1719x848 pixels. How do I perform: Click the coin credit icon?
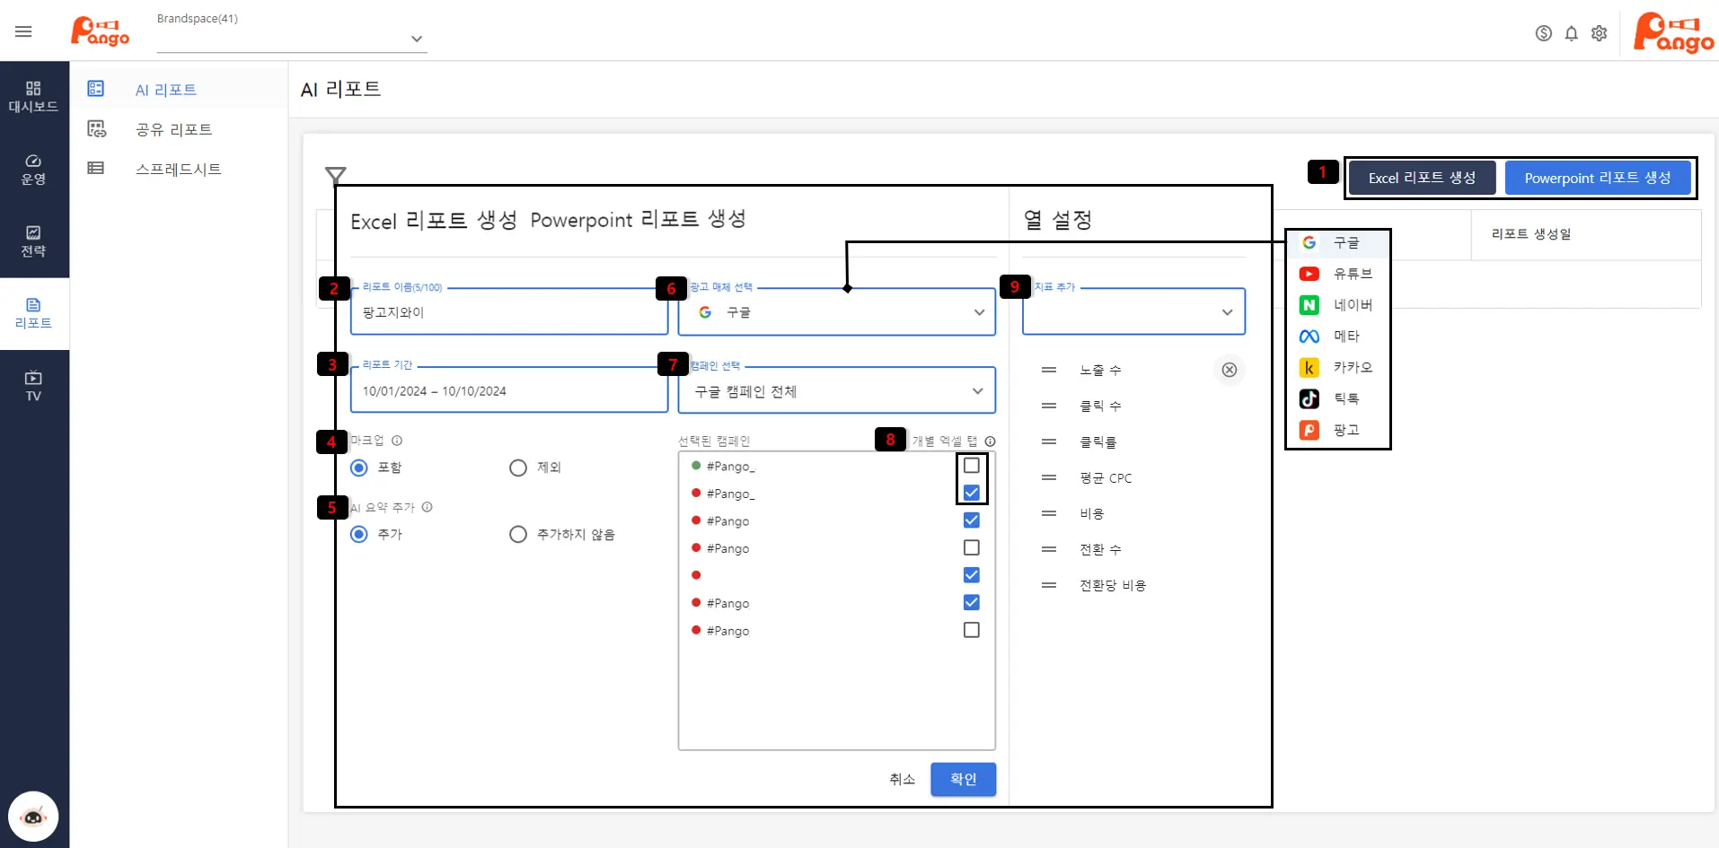click(x=1543, y=33)
